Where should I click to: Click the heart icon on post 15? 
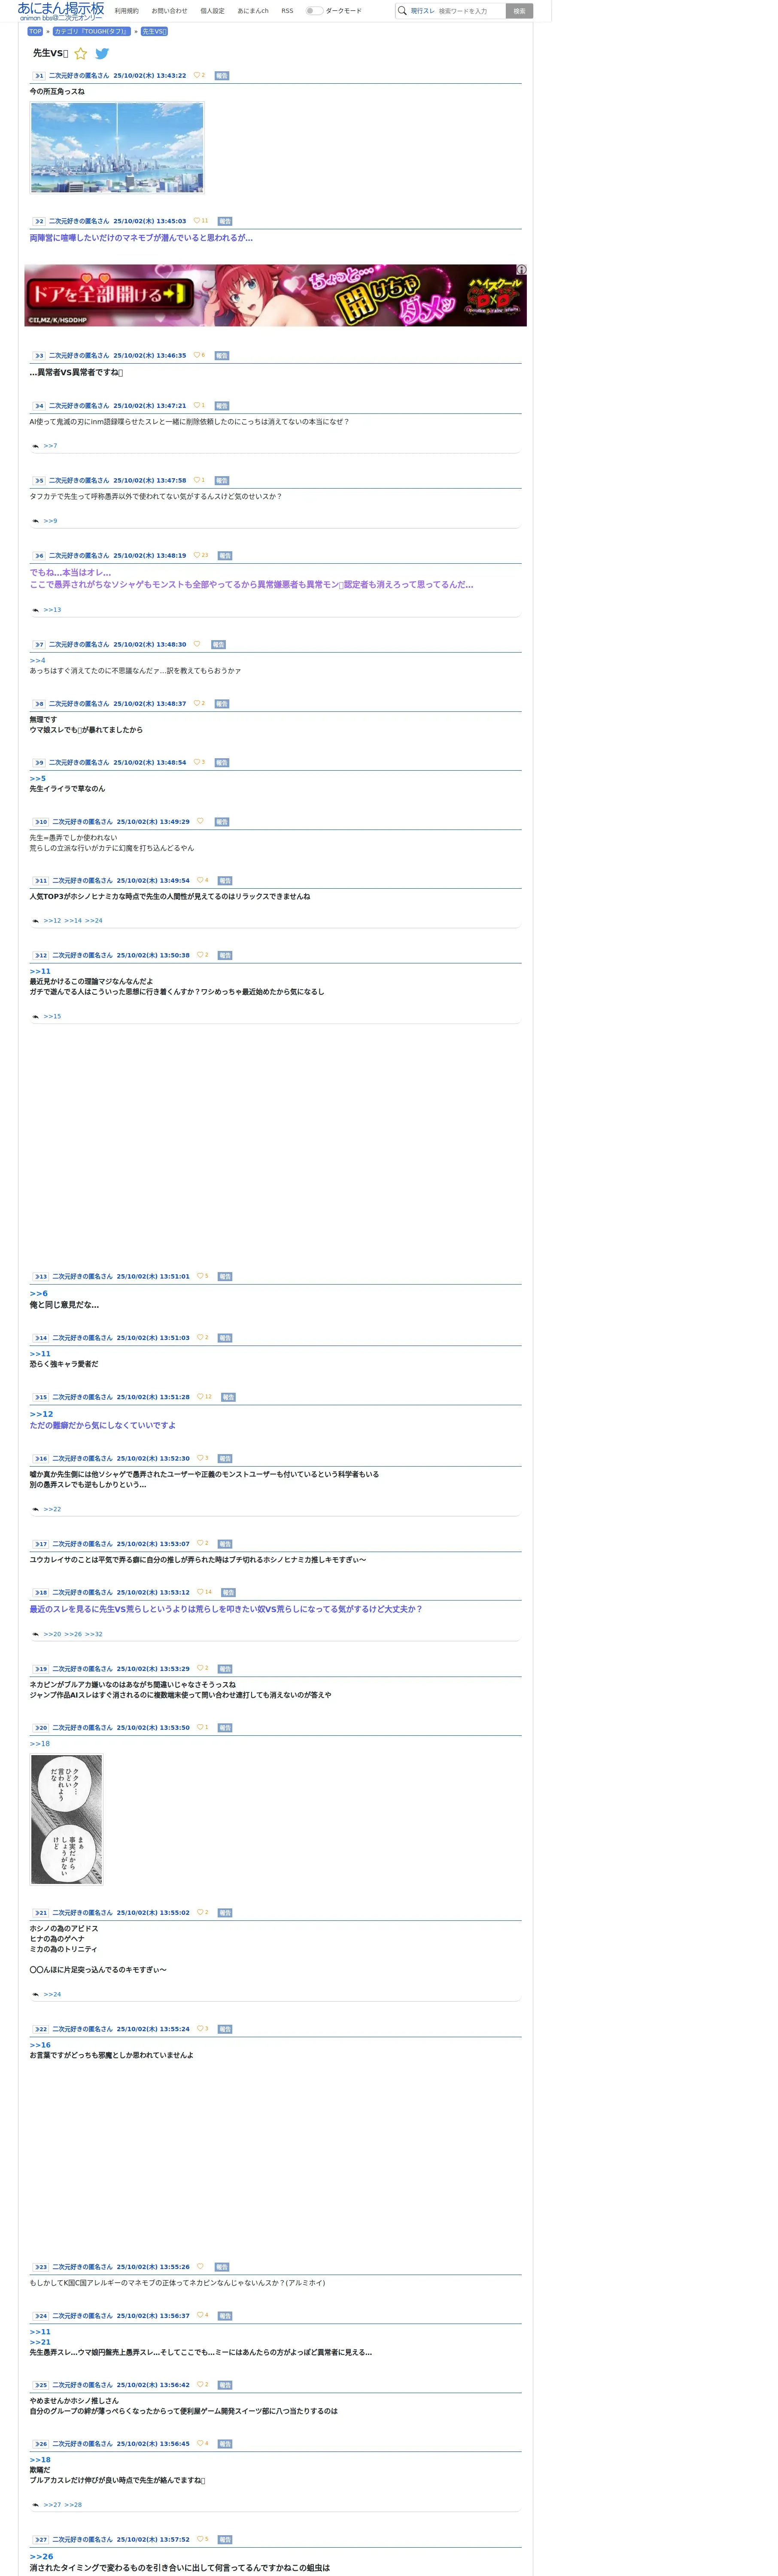(x=200, y=1397)
